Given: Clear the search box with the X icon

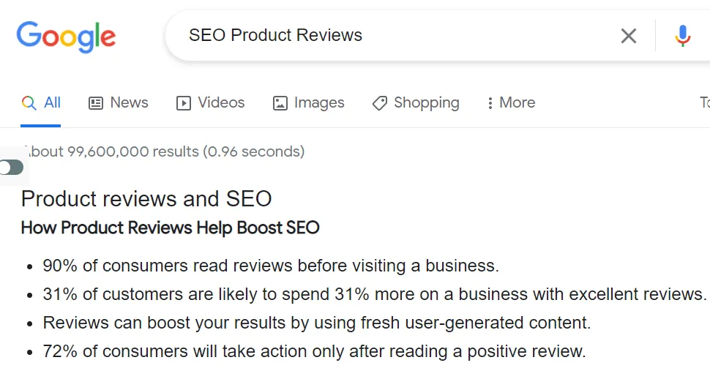Looking at the screenshot, I should pos(628,36).
